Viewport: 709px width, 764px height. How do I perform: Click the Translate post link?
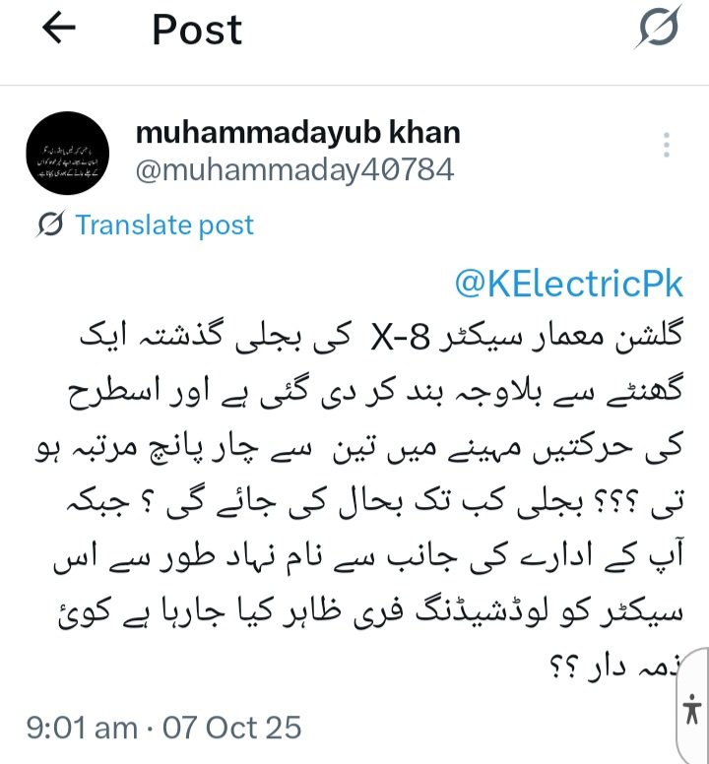click(x=164, y=225)
